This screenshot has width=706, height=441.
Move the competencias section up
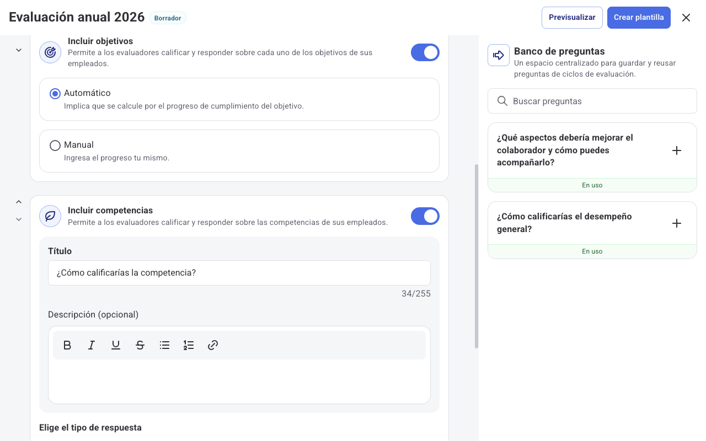pyautogui.click(x=19, y=202)
